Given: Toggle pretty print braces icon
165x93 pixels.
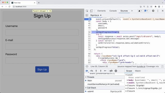Looking at the screenshot, I should [87, 66].
